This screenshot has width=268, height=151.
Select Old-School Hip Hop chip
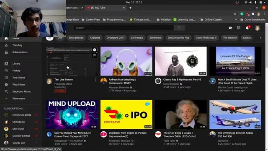(178, 38)
